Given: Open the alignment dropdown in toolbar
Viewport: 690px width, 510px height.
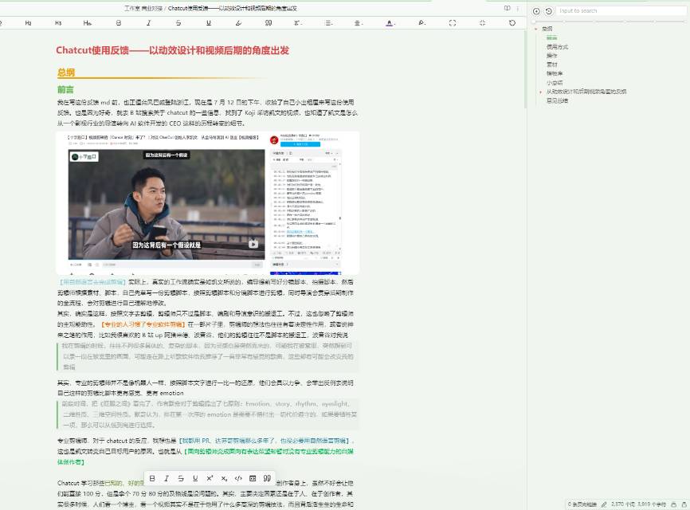Looking at the screenshot, I should [x=359, y=23].
